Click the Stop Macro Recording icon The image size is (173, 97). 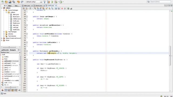65,8
